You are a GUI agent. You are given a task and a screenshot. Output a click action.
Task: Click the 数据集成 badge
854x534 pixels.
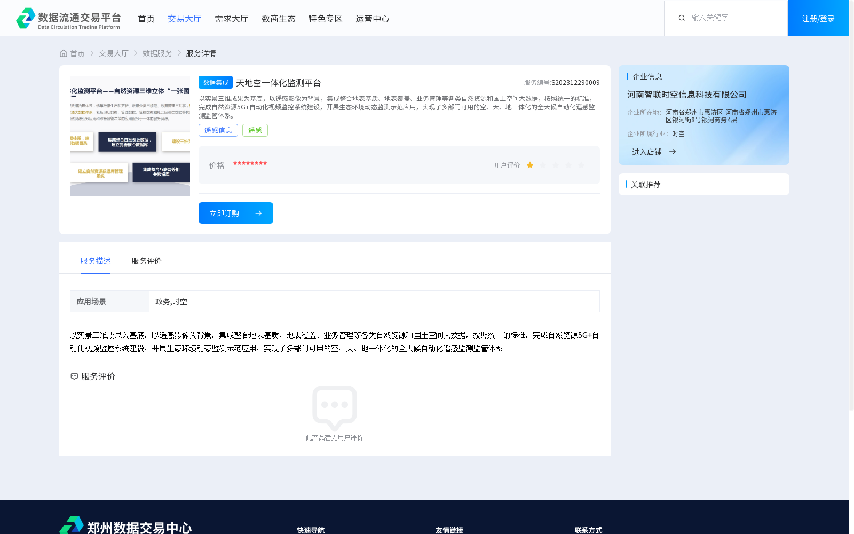[216, 82]
